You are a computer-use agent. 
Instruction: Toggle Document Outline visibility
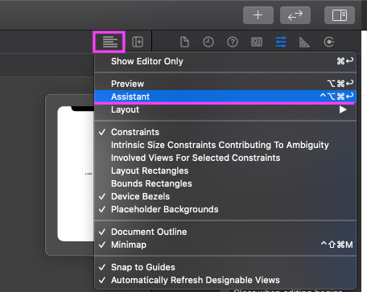(x=225, y=232)
